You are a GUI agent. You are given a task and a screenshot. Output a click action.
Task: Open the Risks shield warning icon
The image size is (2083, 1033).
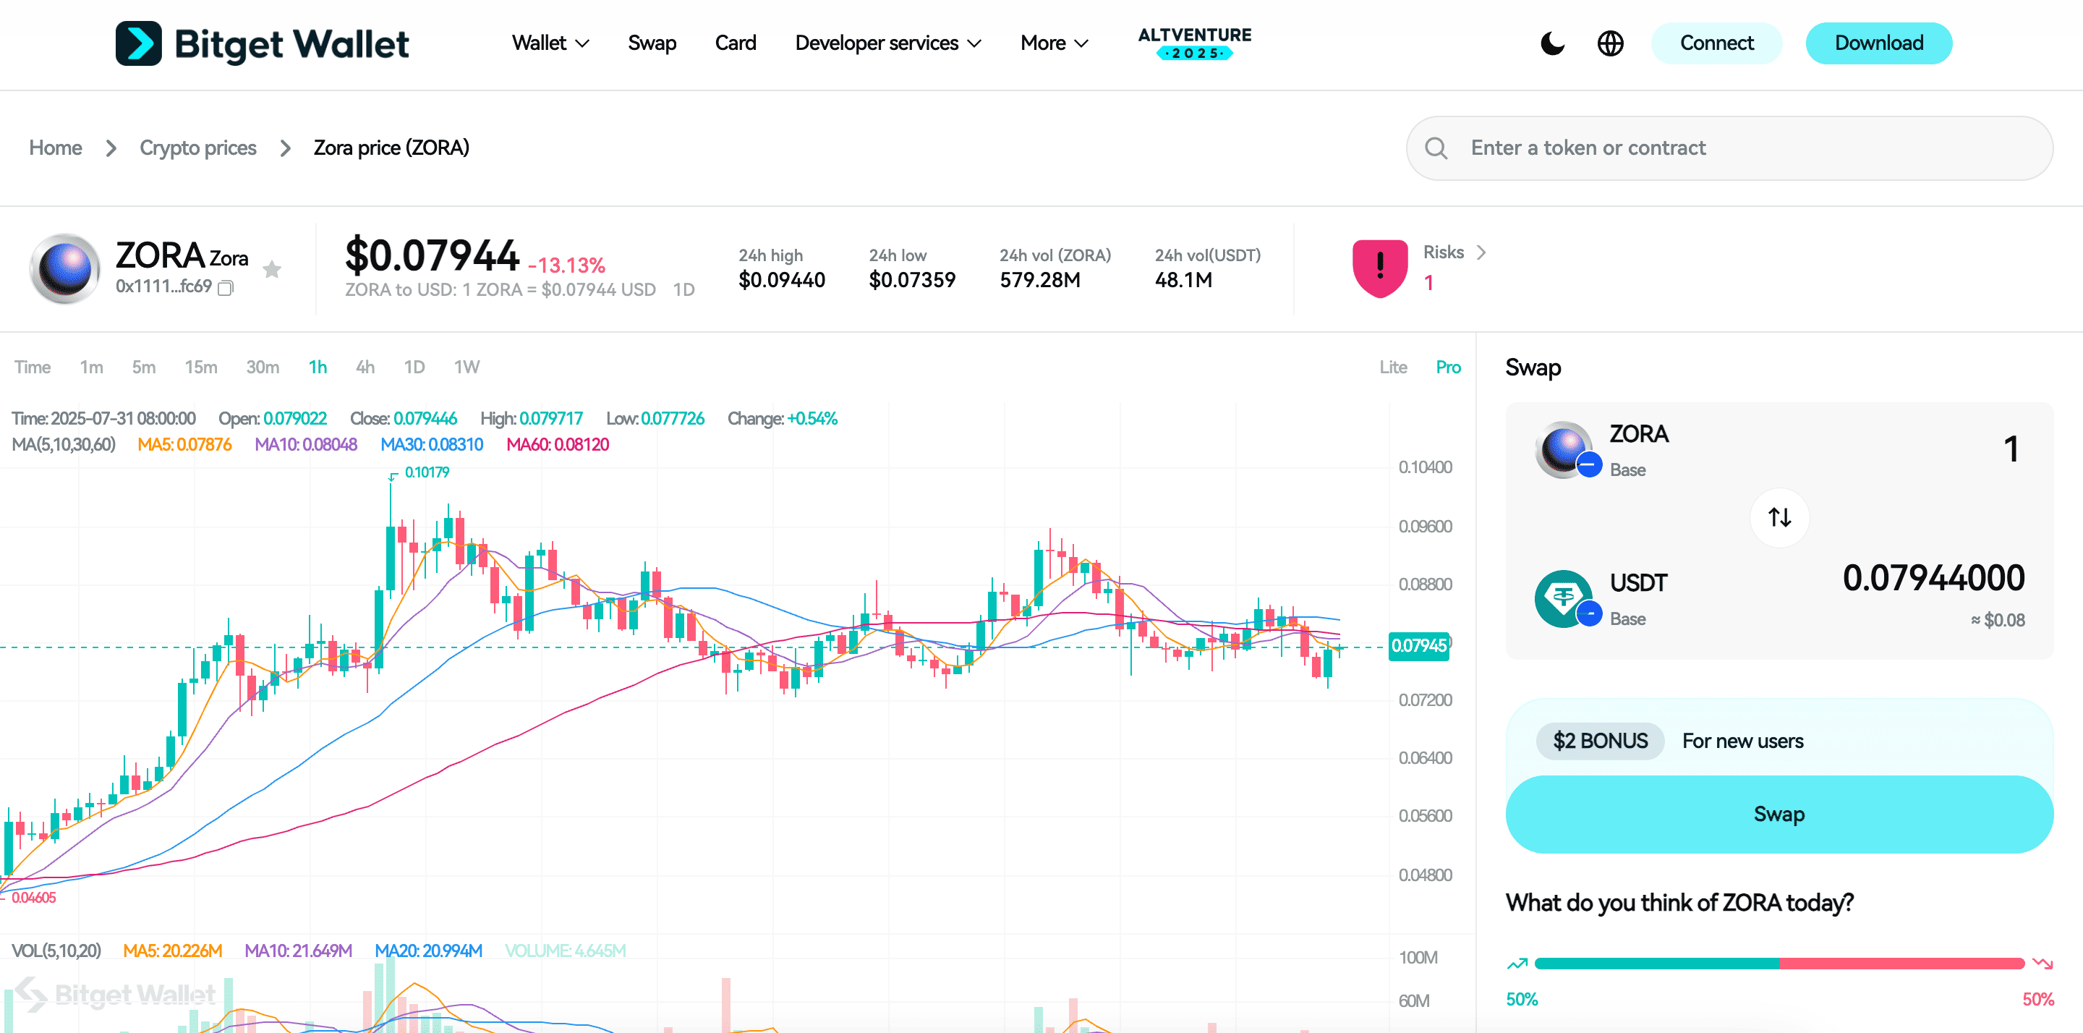[x=1379, y=268]
